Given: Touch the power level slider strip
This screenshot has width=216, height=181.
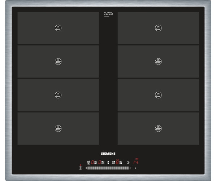Looking at the screenshot, I should coord(108,168).
